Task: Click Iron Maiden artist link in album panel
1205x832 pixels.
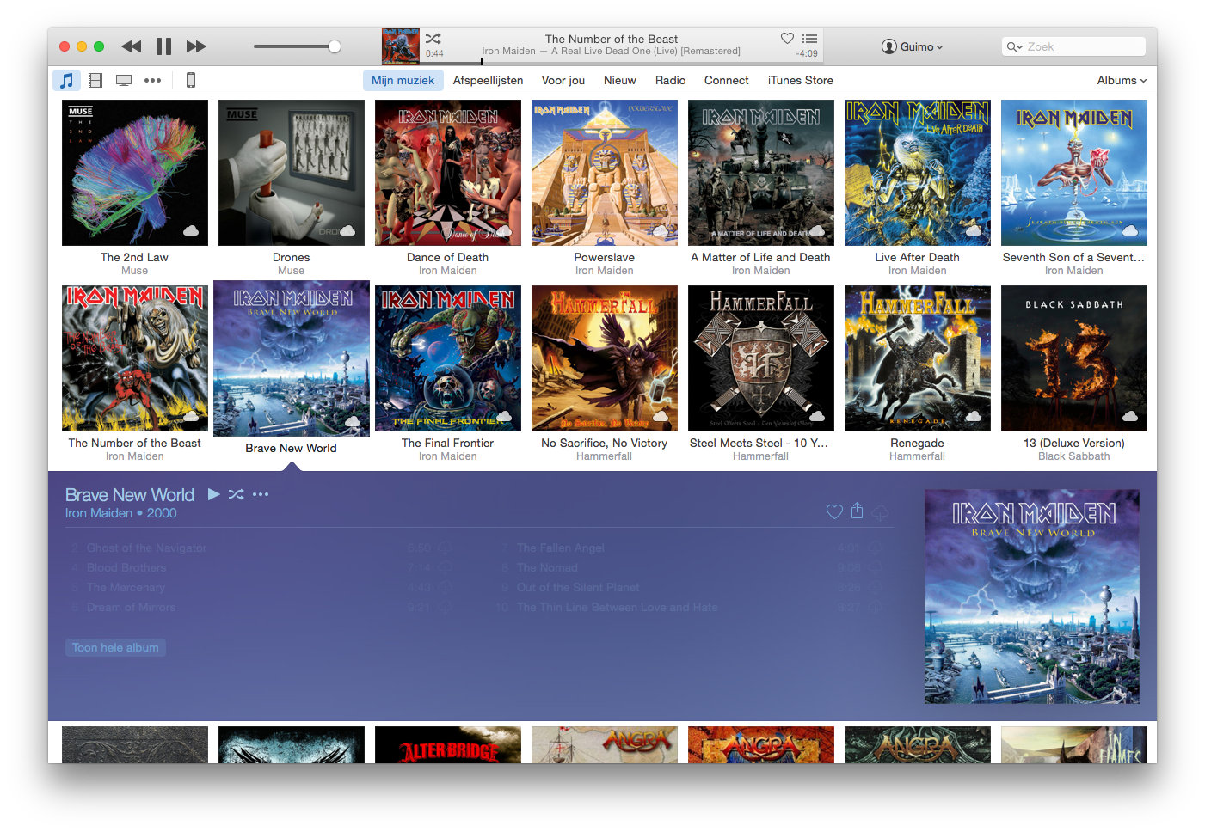Action: [99, 513]
